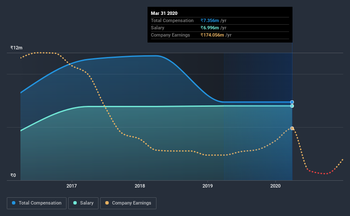Click the orange Company Earnings data point marker
This screenshot has width=350, height=216.
coord(292,128)
